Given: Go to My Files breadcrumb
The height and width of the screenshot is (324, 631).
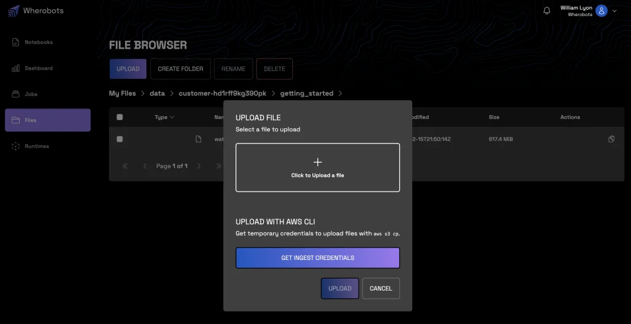Looking at the screenshot, I should [x=123, y=94].
